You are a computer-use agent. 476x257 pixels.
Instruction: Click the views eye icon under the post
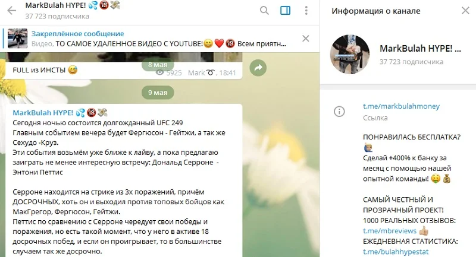click(159, 72)
